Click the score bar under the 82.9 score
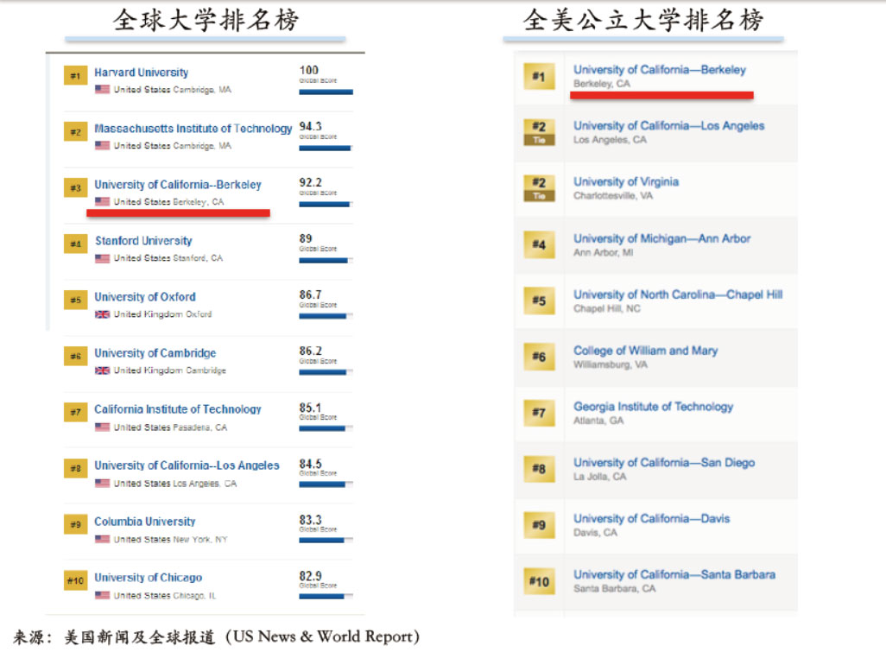 (326, 597)
